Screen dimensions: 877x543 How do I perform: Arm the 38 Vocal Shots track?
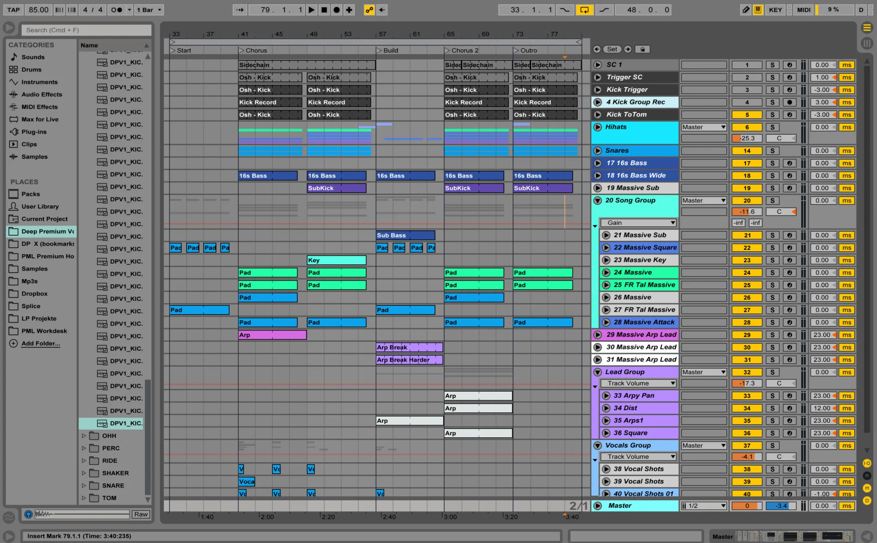(x=789, y=469)
